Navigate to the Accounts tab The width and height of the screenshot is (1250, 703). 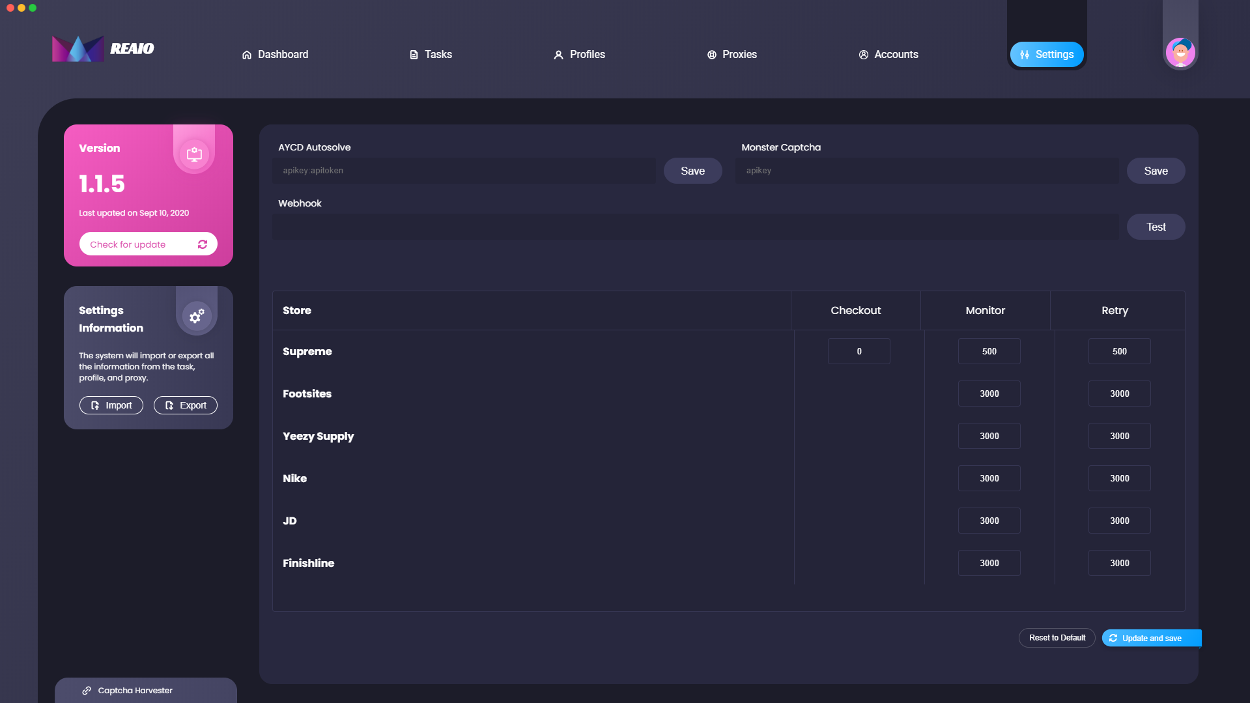click(x=888, y=55)
